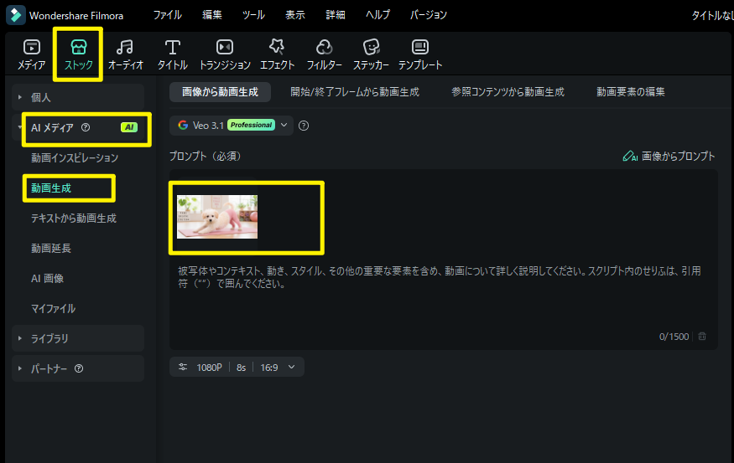Click the 8s duration value
This screenshot has height=463, width=734.
coord(241,368)
